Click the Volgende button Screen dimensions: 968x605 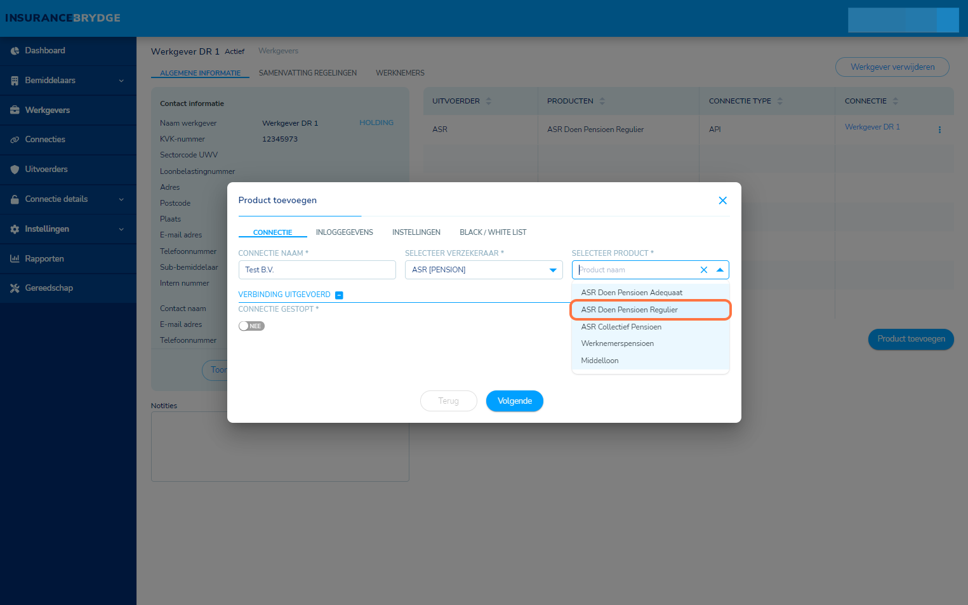(515, 401)
